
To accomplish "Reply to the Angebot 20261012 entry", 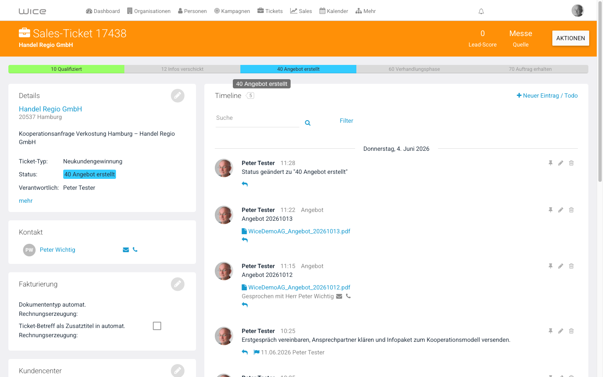I will pyautogui.click(x=245, y=305).
